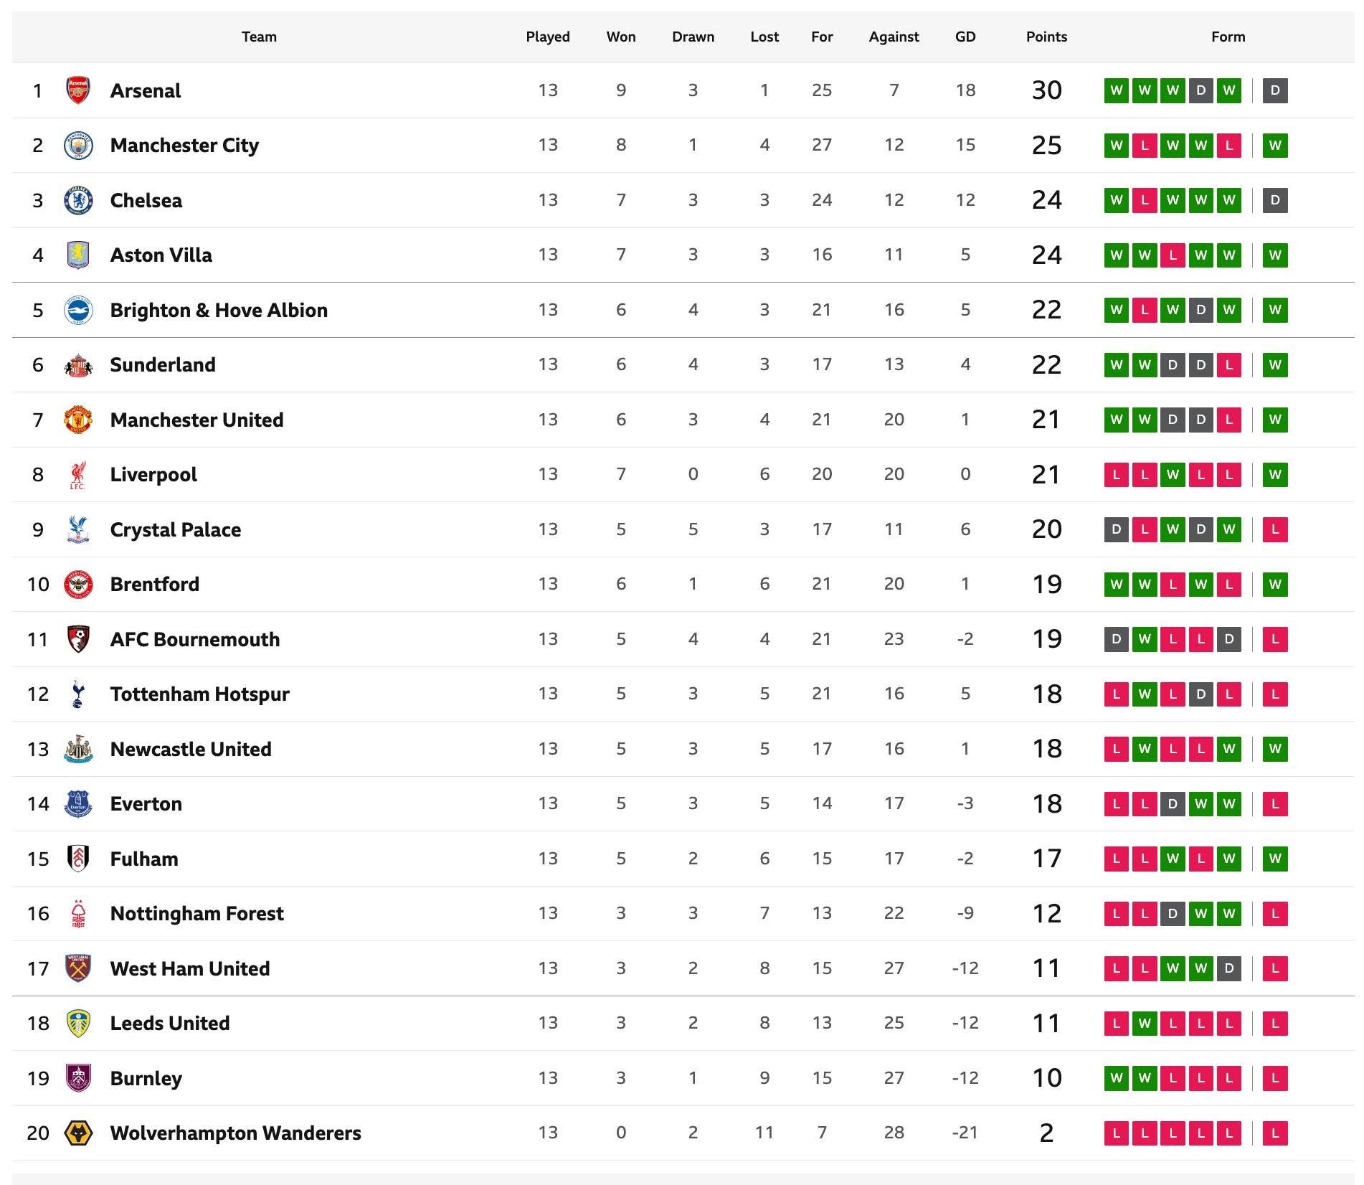Click the Manchester City badge icon
This screenshot has width=1364, height=1185.
78,146
